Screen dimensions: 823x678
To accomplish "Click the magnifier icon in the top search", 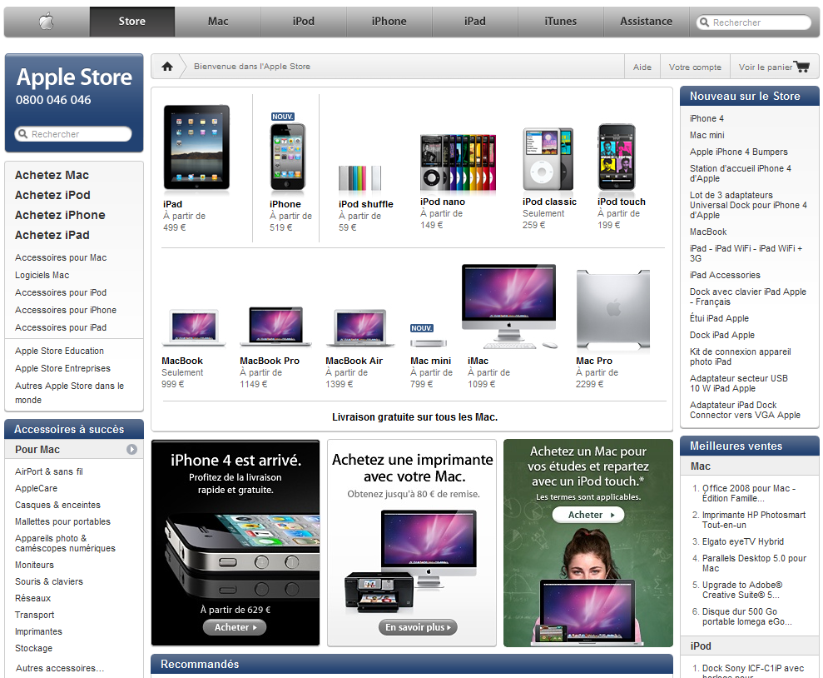I will tap(704, 22).
